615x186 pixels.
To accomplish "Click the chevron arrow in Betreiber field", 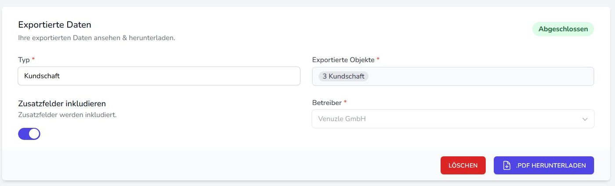I will pos(585,119).
